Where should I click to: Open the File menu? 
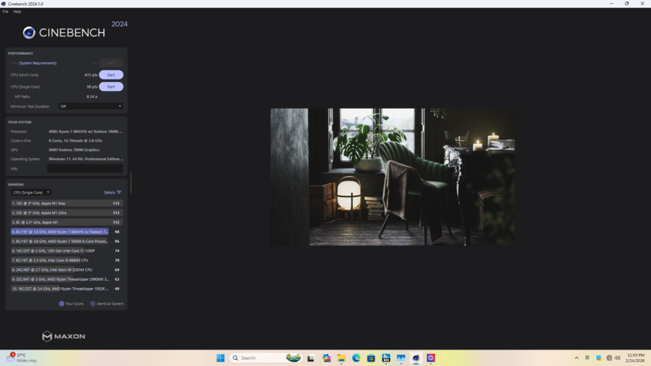click(x=5, y=11)
